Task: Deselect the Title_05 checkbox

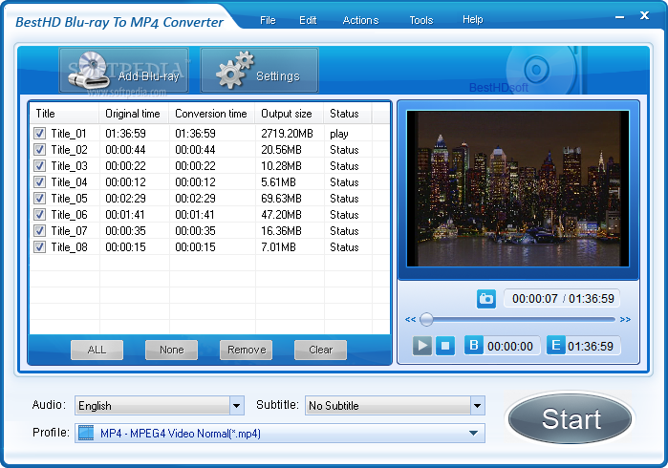Action: [x=39, y=198]
